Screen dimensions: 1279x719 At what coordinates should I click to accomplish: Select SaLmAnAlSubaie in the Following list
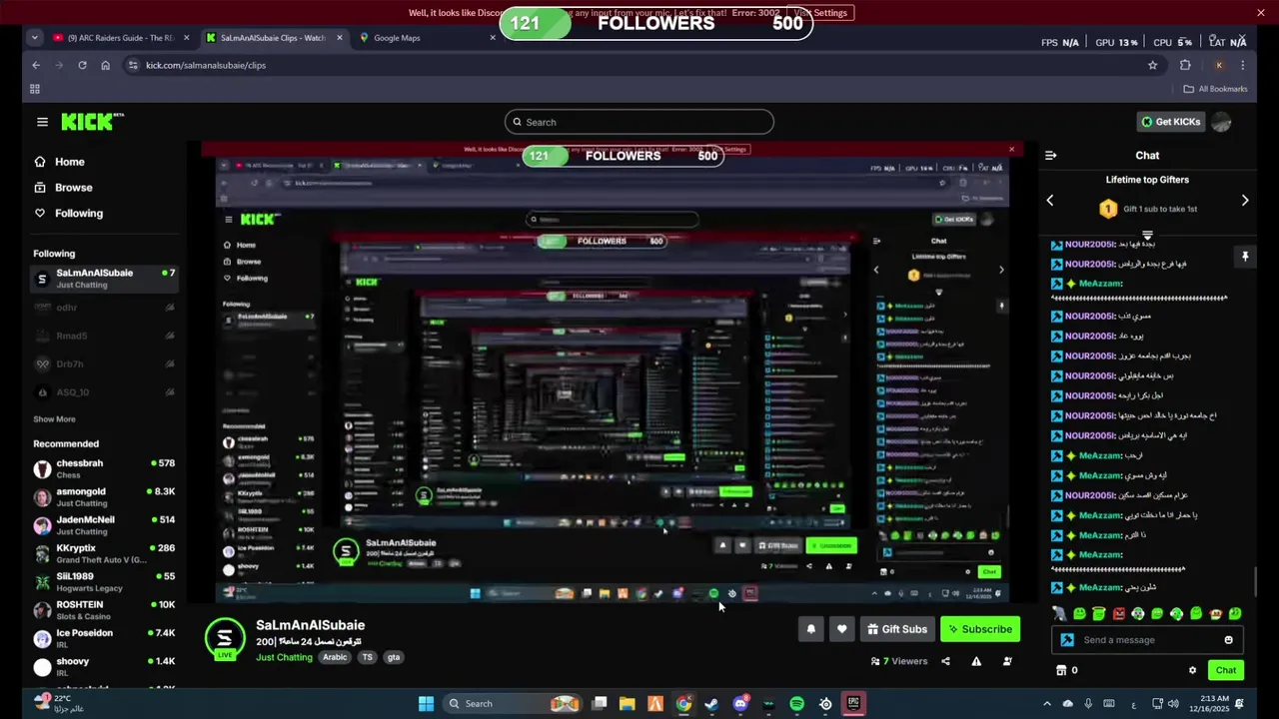[x=104, y=279]
